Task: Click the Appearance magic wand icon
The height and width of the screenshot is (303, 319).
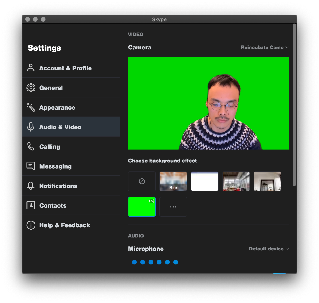Action: (31, 107)
